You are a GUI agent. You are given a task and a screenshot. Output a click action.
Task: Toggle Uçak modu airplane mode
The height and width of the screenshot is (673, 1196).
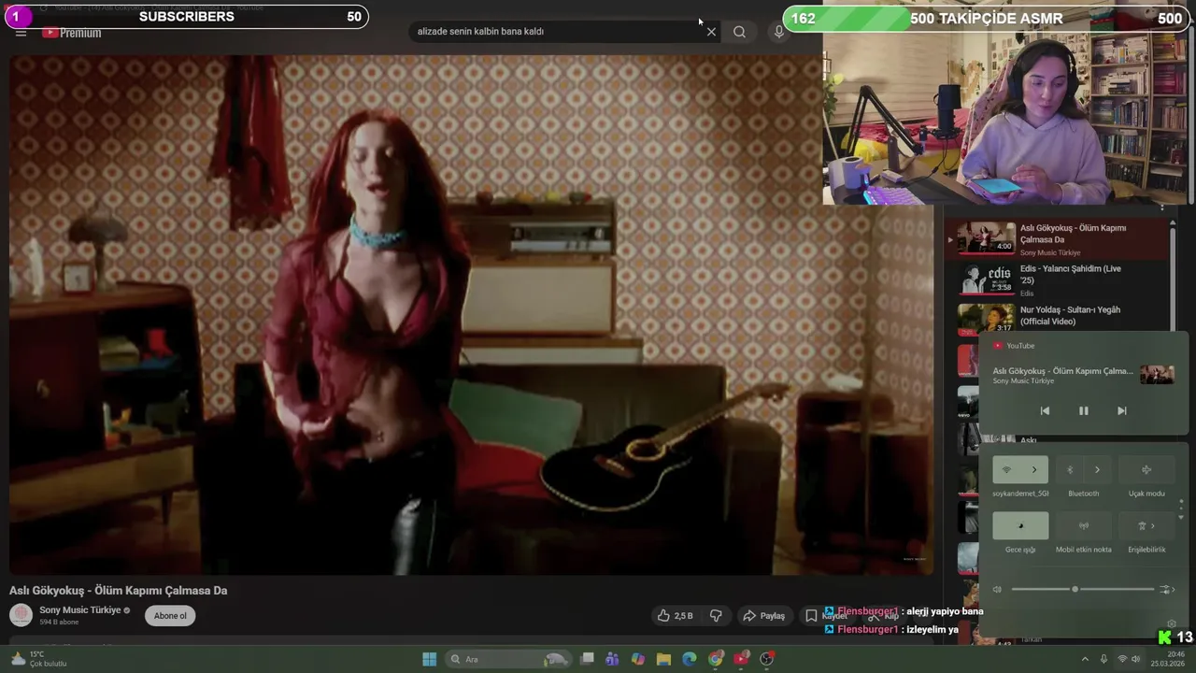tap(1146, 469)
